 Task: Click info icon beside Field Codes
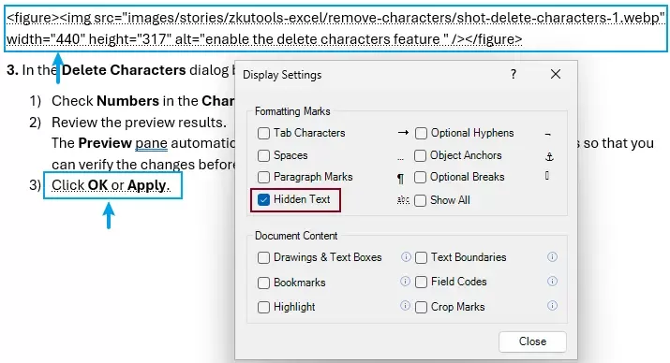click(552, 281)
